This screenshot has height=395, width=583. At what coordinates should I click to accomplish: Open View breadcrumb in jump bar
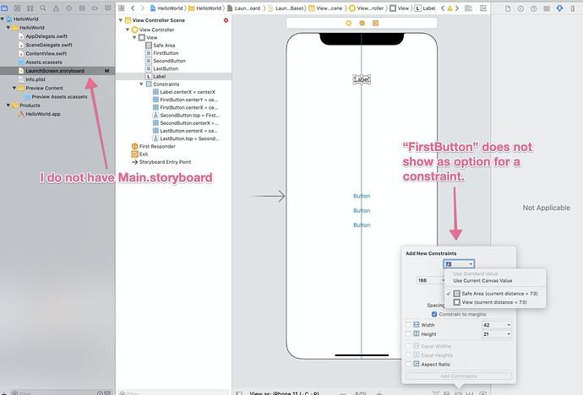coord(400,8)
